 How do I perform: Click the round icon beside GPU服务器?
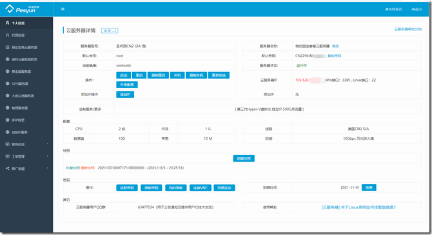[x=8, y=84]
